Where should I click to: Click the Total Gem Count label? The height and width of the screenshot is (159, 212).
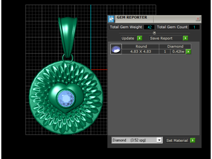point(172,27)
